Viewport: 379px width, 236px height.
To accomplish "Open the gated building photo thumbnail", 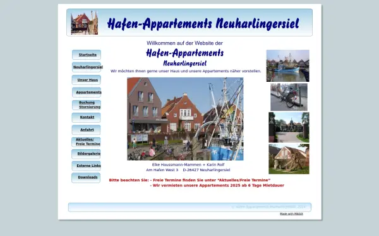I will [x=289, y=127].
